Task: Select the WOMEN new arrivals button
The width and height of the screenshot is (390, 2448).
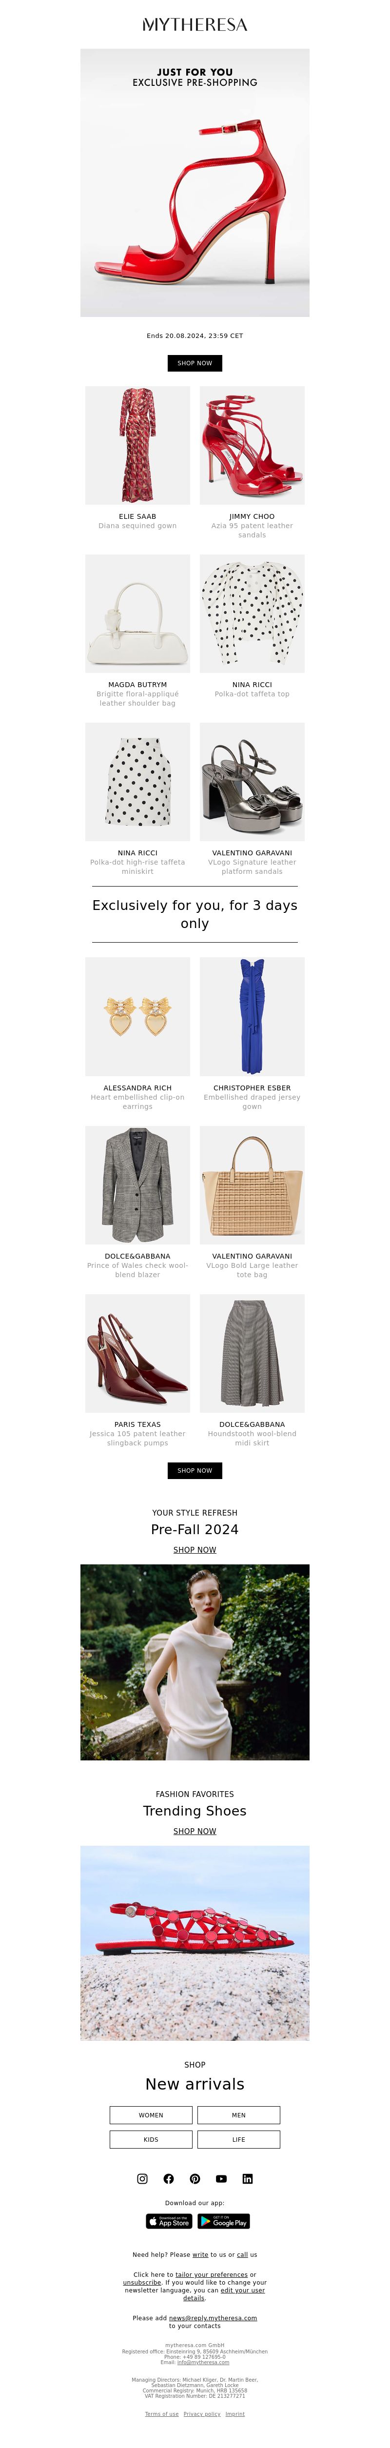Action: click(x=151, y=2115)
